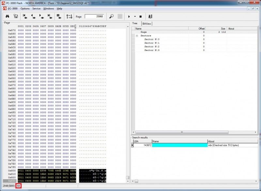Switch to the BitView tab
261x191 pixels.
coord(146,24)
